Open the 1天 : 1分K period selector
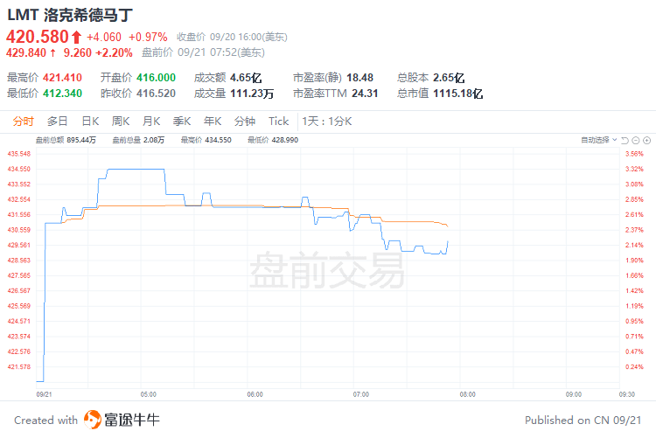Viewport: 656px width, 438px height. [327, 122]
